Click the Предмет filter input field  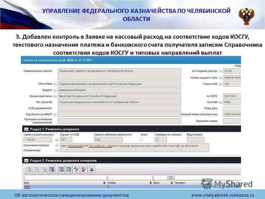tap(208, 178)
